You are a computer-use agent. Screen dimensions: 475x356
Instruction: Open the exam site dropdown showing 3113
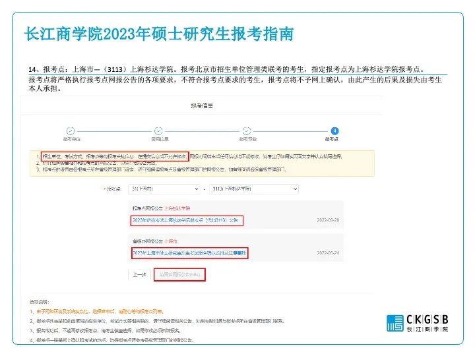254,189
